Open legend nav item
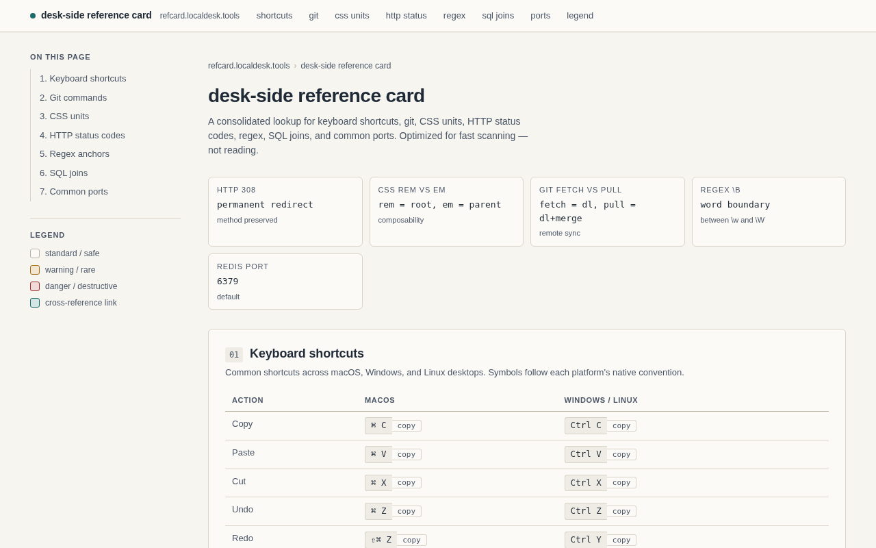Screen dimensions: 876x548 (580, 15)
